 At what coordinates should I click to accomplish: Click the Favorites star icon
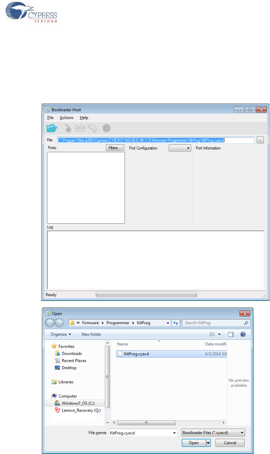click(x=54, y=346)
